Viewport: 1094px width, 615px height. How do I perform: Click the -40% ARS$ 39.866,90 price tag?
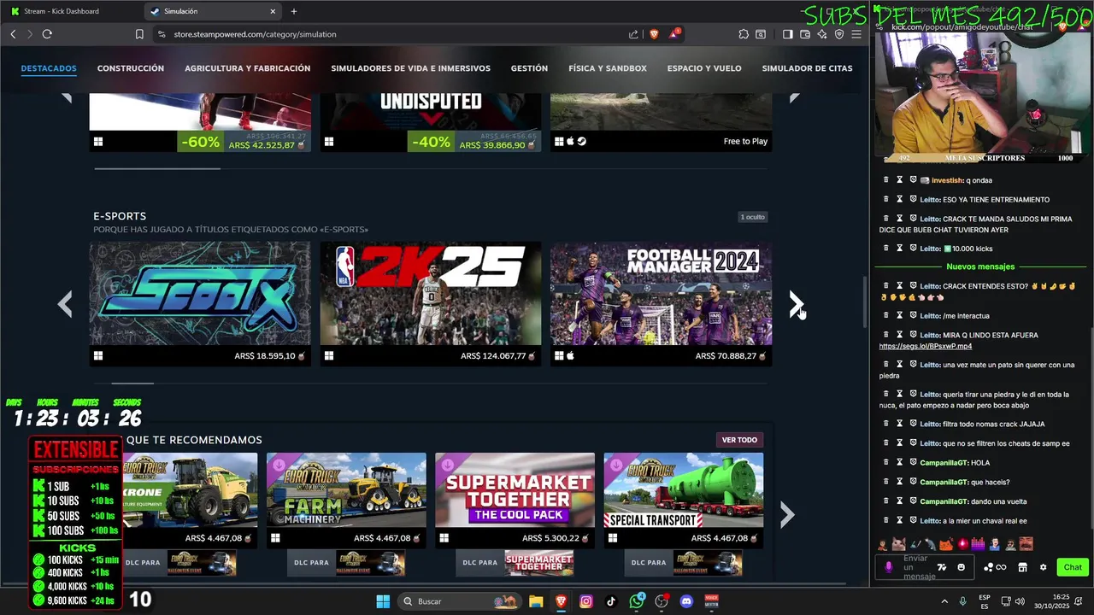coord(473,142)
